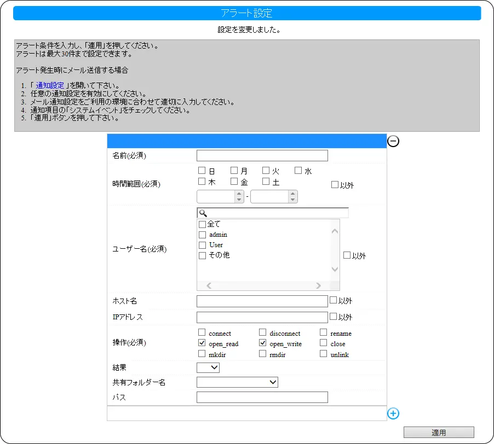Focus the IPアドレス input field

pos(262,317)
